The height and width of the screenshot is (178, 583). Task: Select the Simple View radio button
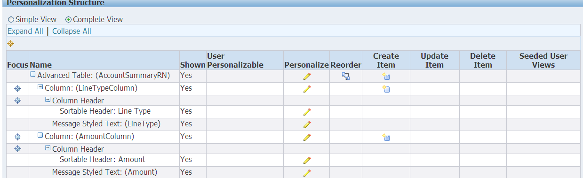coord(11,20)
